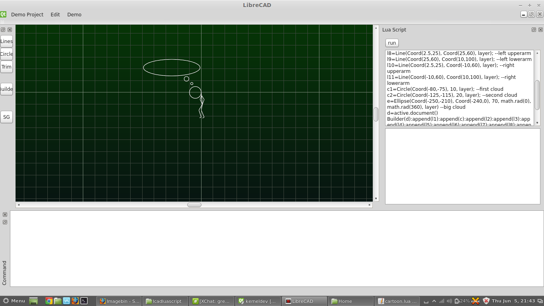Click the canvas horizontal scrollbar thumb
Image resolution: width=544 pixels, height=306 pixels.
click(194, 205)
